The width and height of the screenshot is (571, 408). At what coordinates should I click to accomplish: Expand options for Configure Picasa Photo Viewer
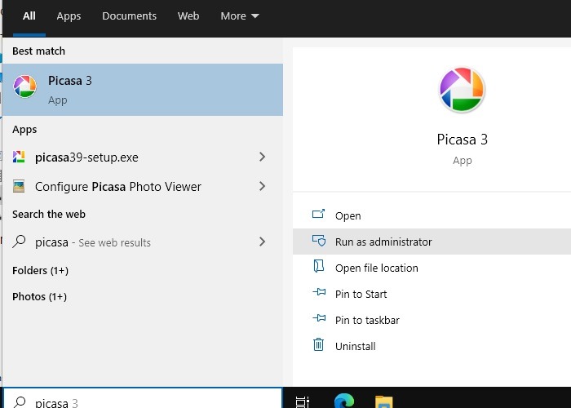coord(262,186)
